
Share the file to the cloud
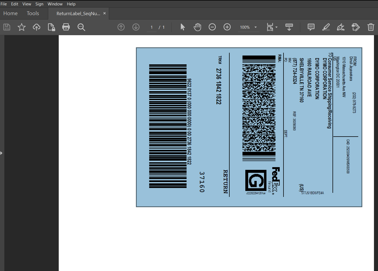click(x=36, y=27)
